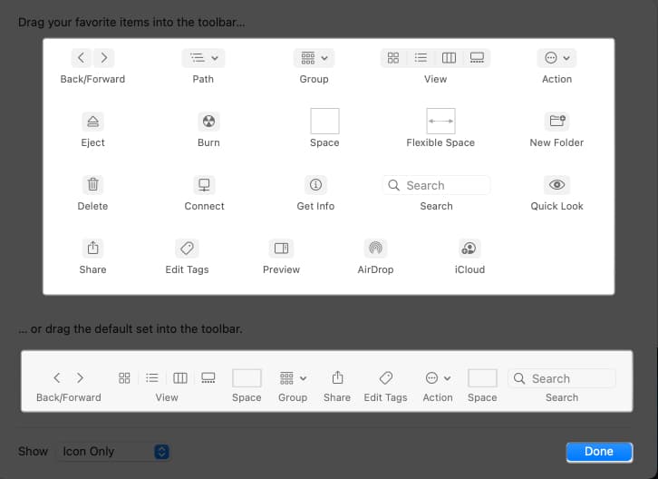Click the Get Info icon

tap(315, 185)
